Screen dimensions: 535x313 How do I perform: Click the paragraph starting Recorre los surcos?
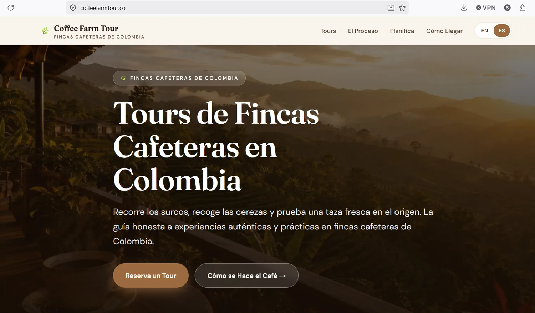coord(273,227)
